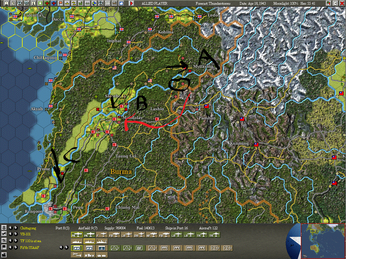Select the yellow-highlighted PA patrol aircraft unit

pyautogui.click(x=77, y=235)
